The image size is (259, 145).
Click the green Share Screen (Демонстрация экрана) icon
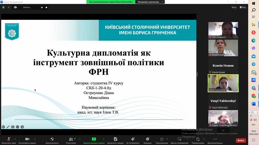pyautogui.click(x=94, y=139)
